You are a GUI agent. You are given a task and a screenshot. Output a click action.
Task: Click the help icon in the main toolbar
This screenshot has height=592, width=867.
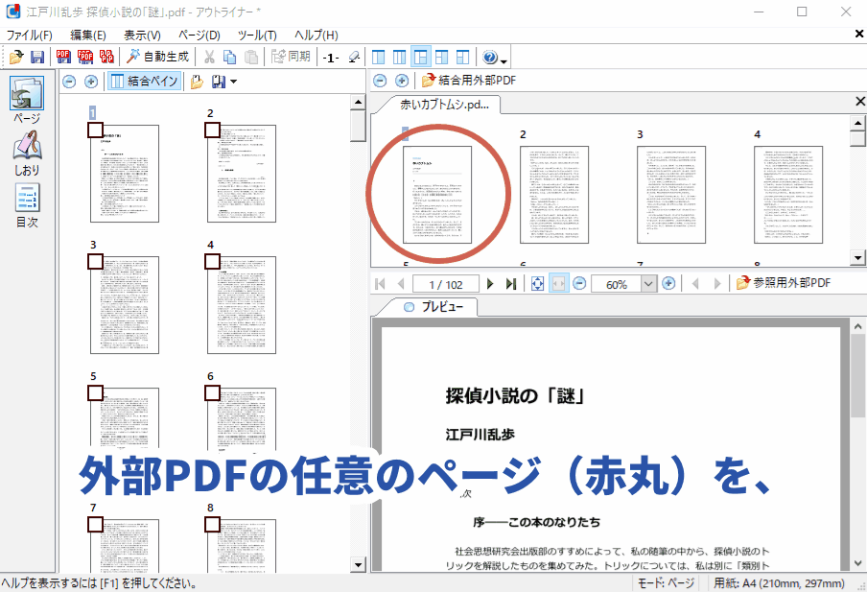click(489, 57)
